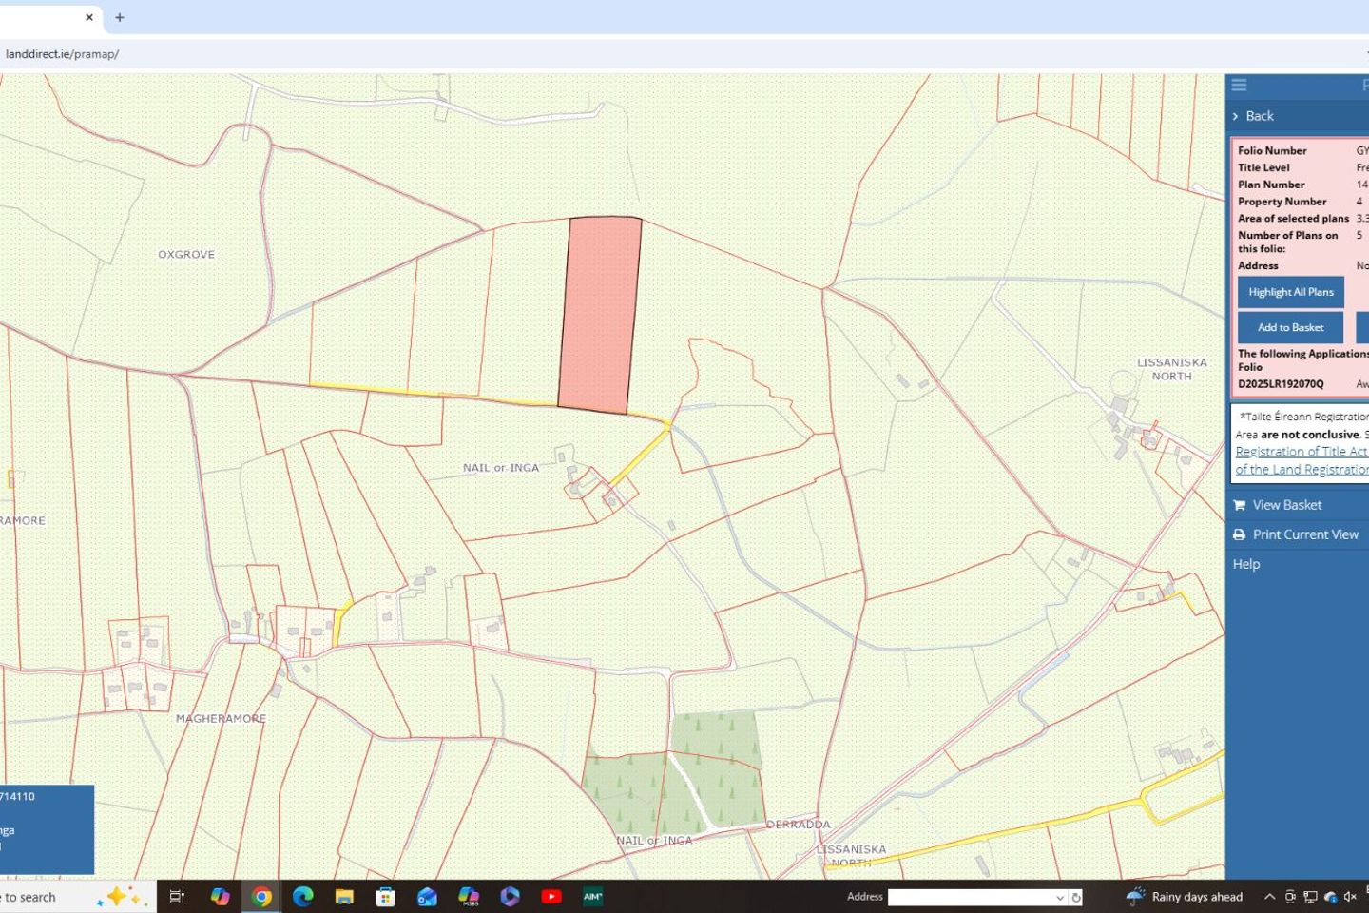1369x913 pixels.
Task: Expand the Address dropdown in the taskbar
Action: click(x=1059, y=897)
